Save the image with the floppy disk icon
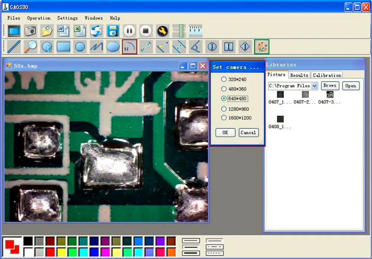The image size is (372, 259). pyautogui.click(x=113, y=31)
